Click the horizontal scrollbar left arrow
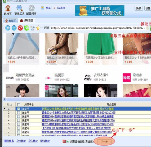Screen dimensions: 151x147 coord(5,99)
